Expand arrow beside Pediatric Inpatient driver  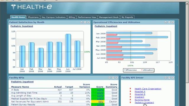click(130, 102)
